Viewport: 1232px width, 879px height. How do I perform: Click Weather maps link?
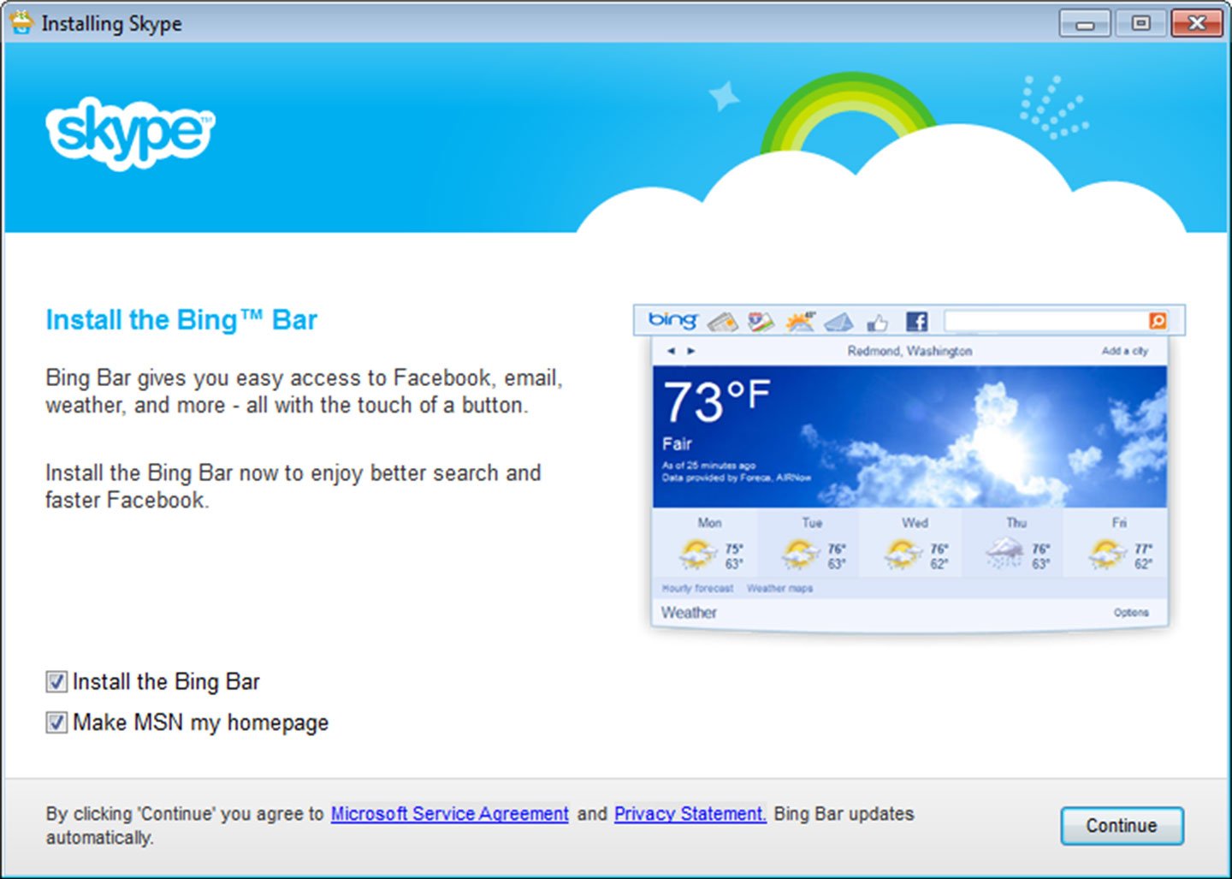tap(779, 588)
